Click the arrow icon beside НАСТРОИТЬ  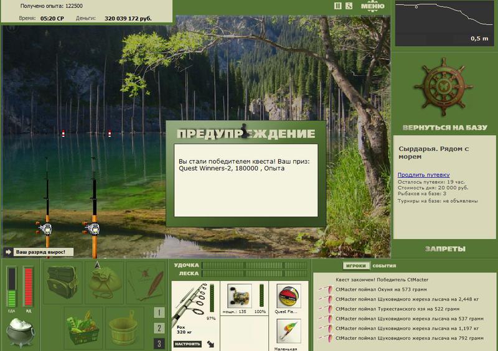[x=210, y=344]
